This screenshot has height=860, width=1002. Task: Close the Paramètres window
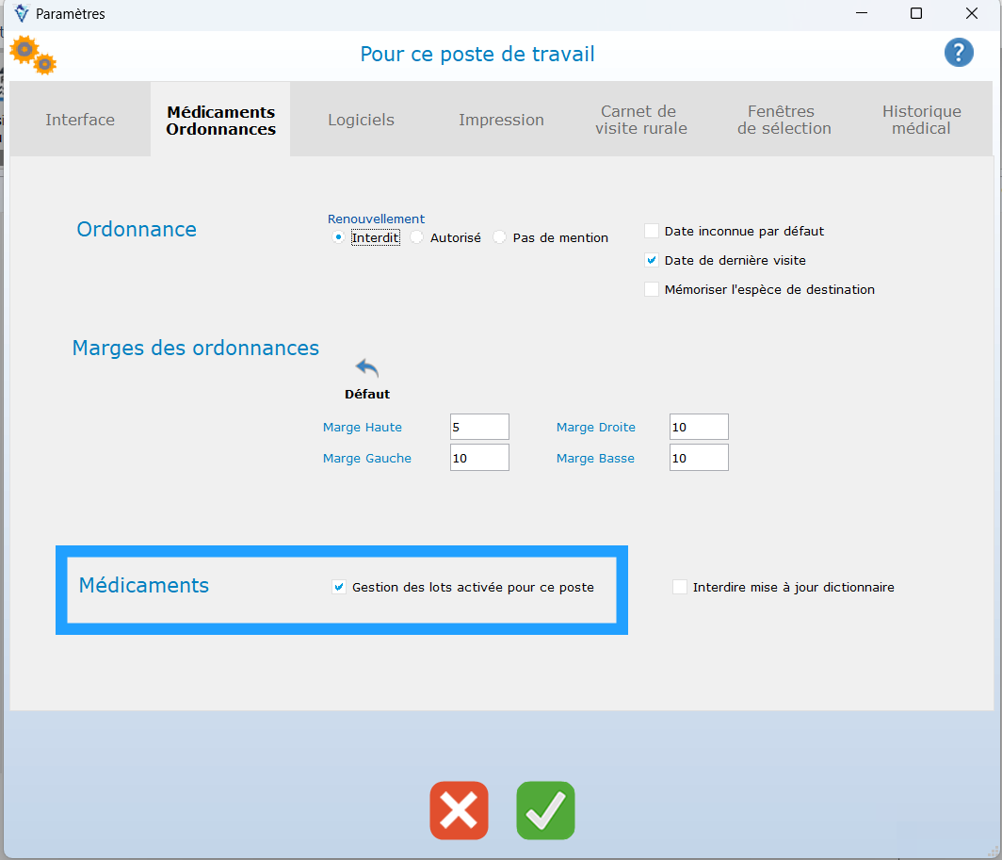(x=971, y=13)
